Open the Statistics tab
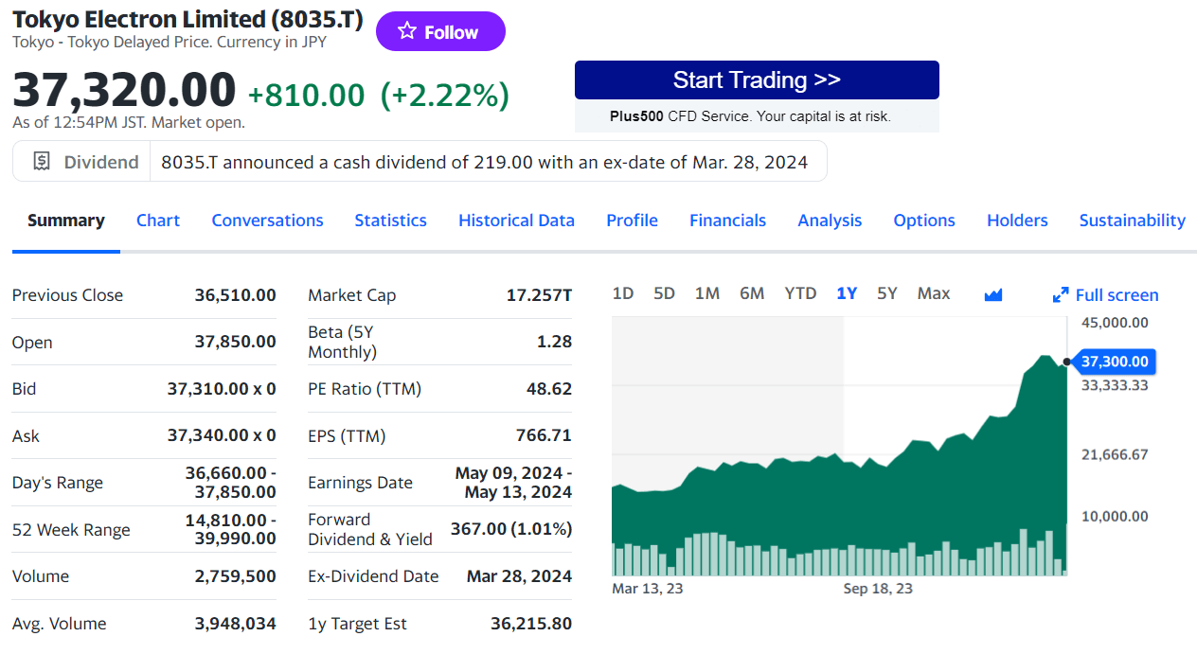 click(390, 221)
